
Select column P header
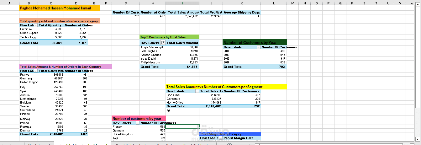pos(328,3)
